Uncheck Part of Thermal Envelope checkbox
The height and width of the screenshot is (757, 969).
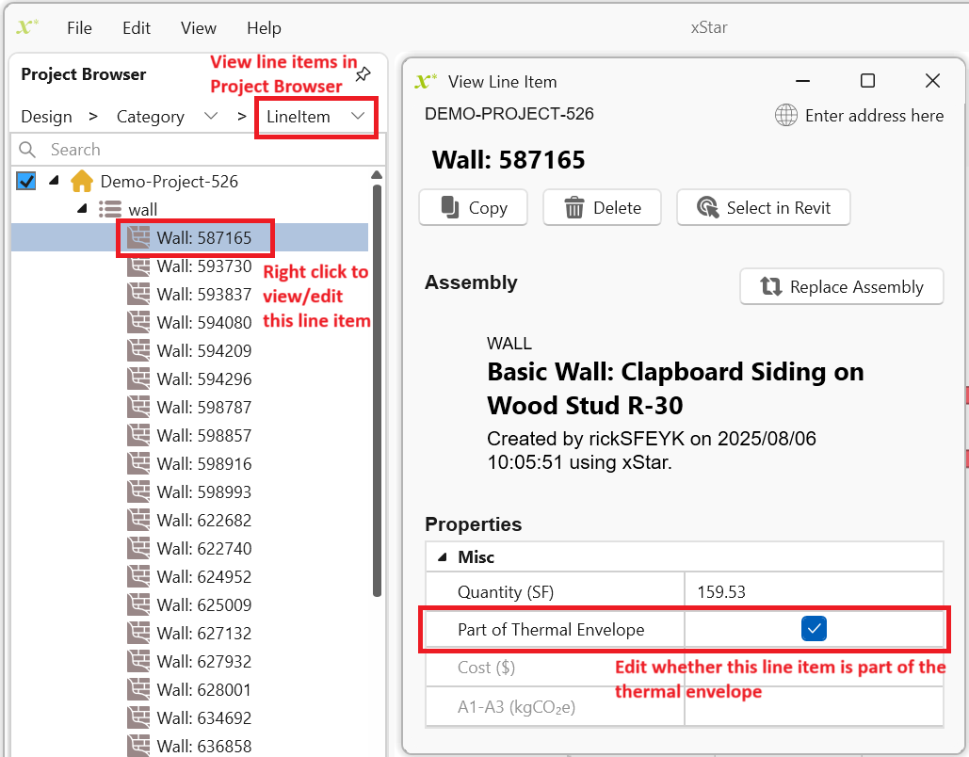(x=814, y=629)
